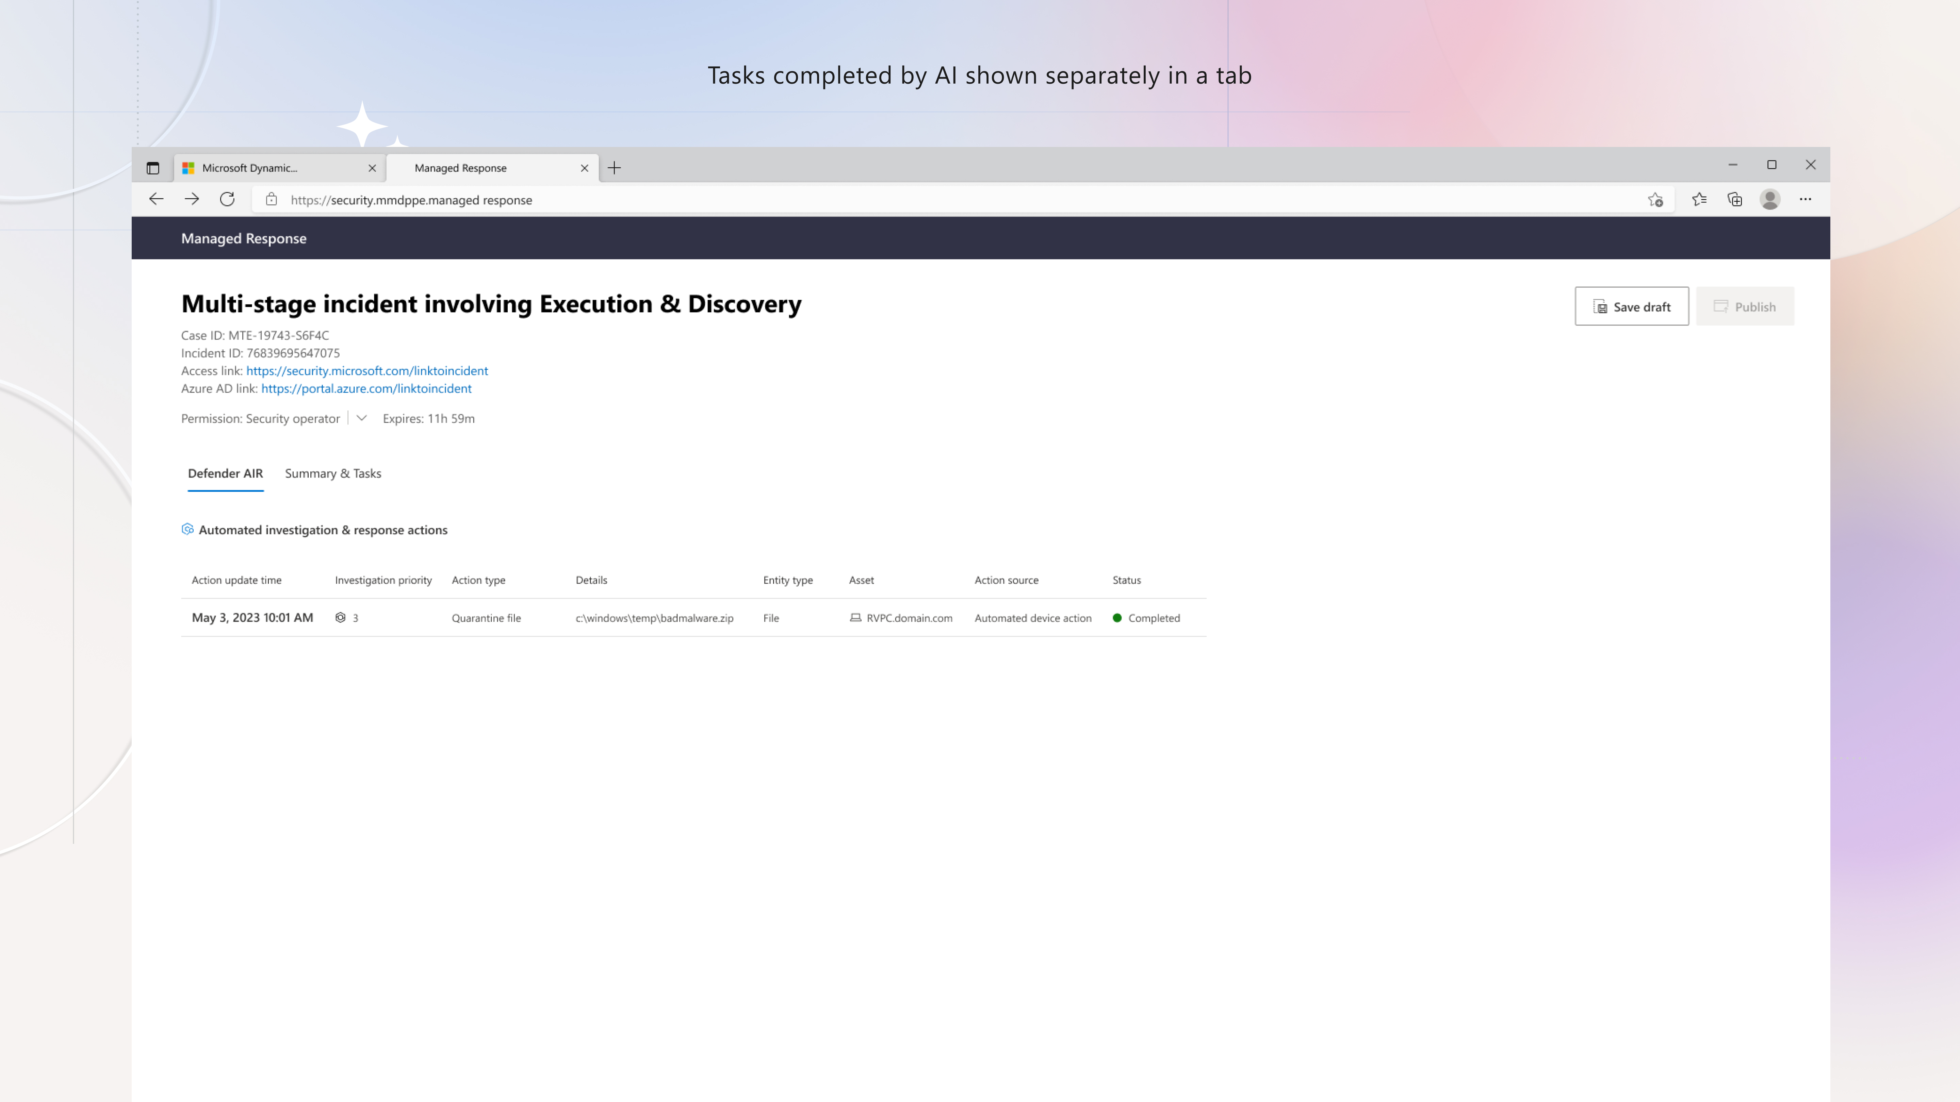Select the May 3, 2023 10:01 AM row
The width and height of the screenshot is (1960, 1102).
pos(693,618)
